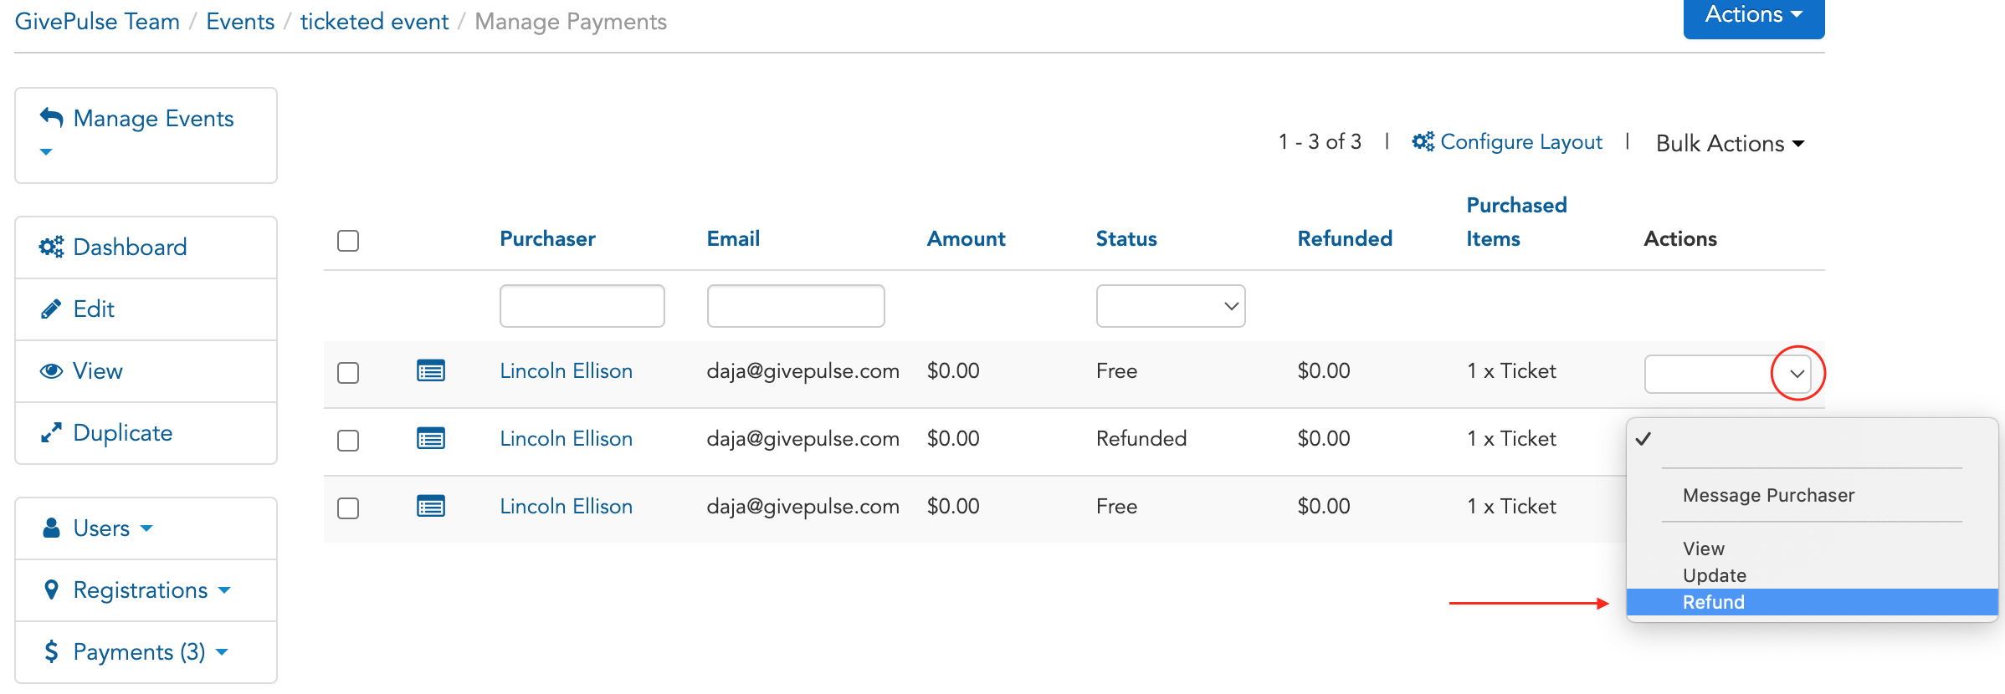
Task: Go to GivePulse Team breadcrumb
Action: coord(97,21)
